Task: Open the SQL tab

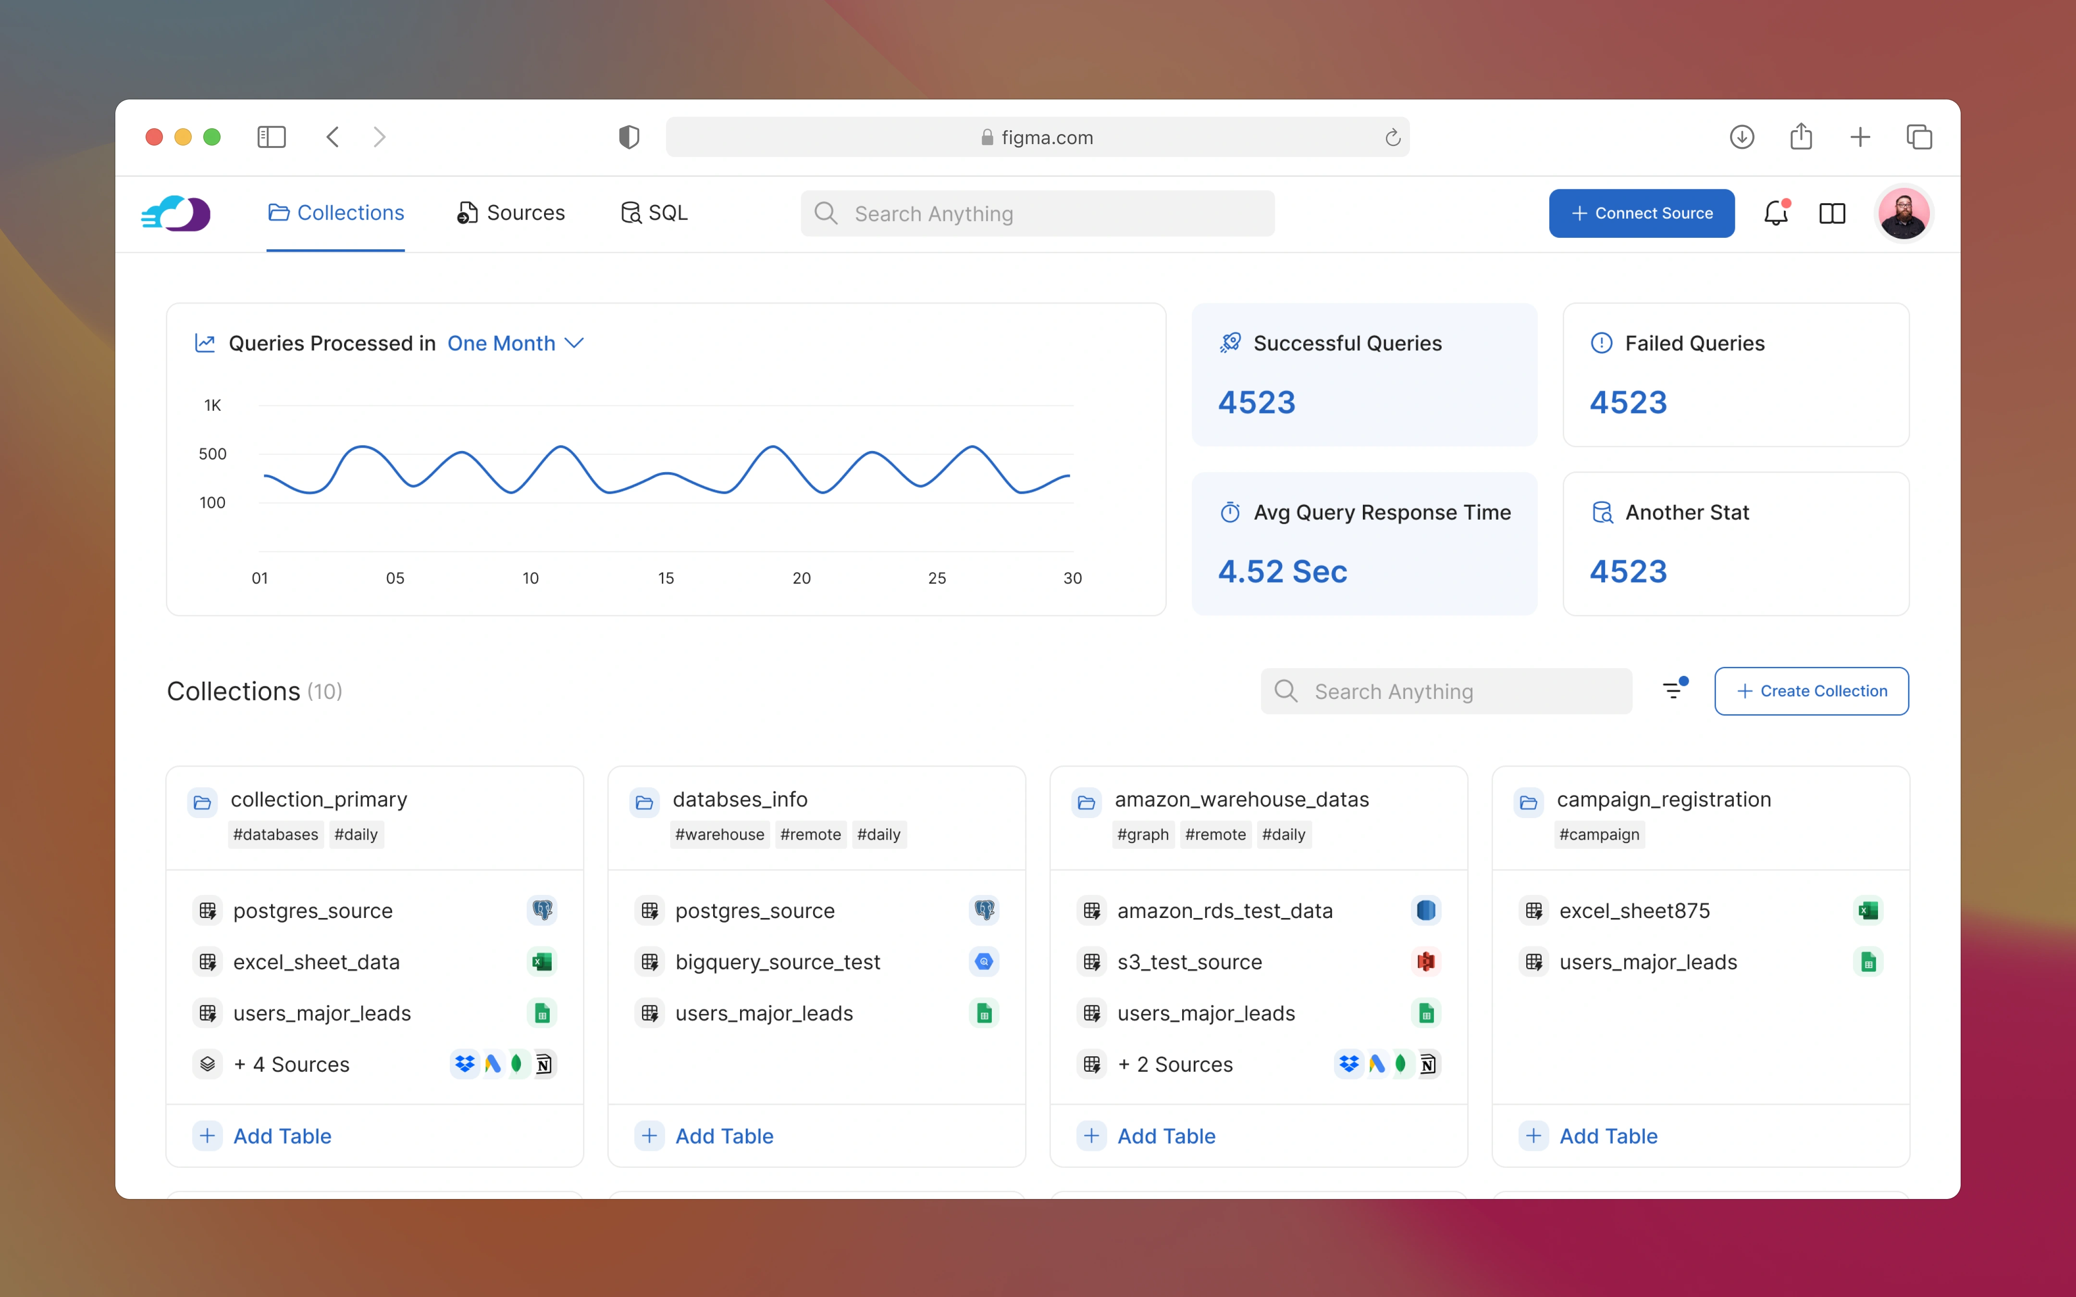Action: [654, 213]
